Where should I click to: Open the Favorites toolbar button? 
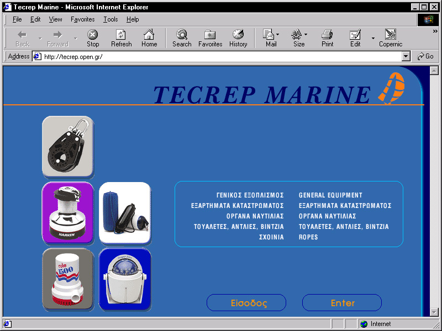pyautogui.click(x=211, y=39)
